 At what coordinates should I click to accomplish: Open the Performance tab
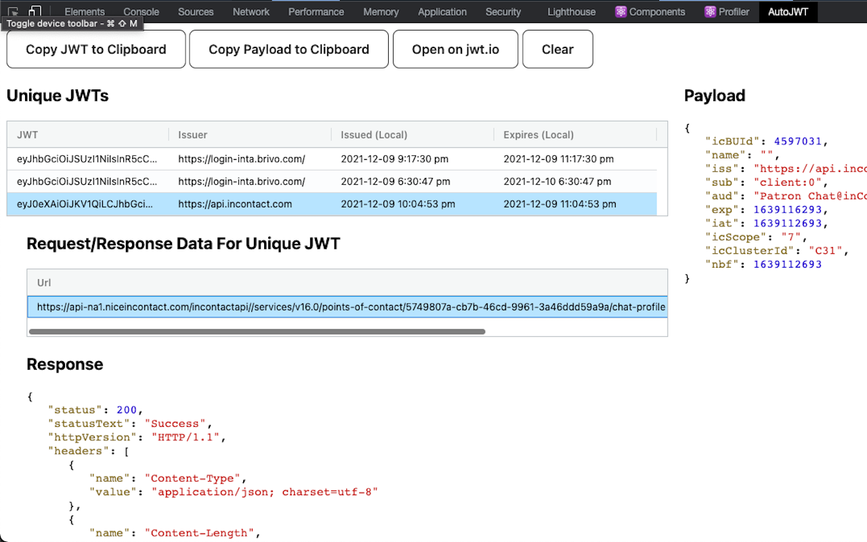316,12
